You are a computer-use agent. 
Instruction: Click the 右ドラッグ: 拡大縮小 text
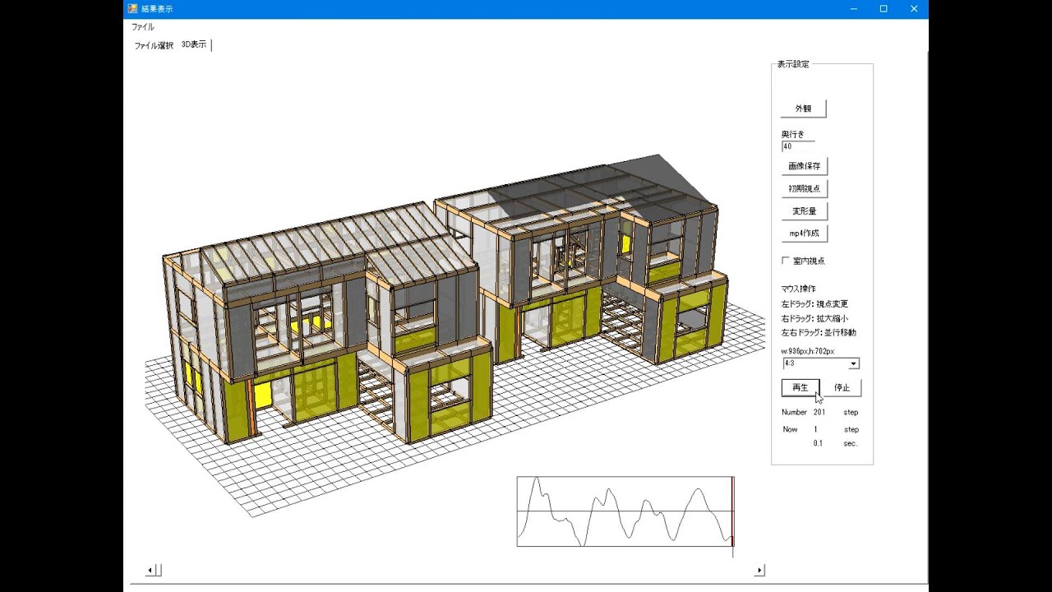[814, 318]
